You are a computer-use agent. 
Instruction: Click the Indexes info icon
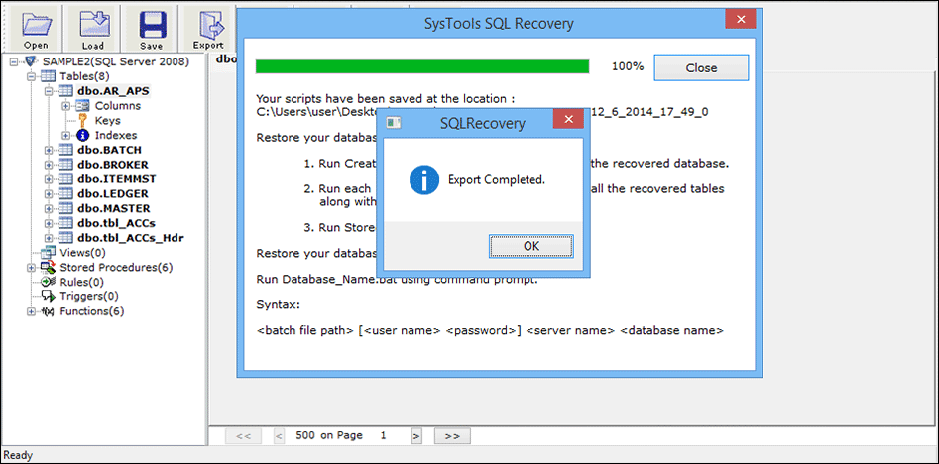(x=82, y=135)
